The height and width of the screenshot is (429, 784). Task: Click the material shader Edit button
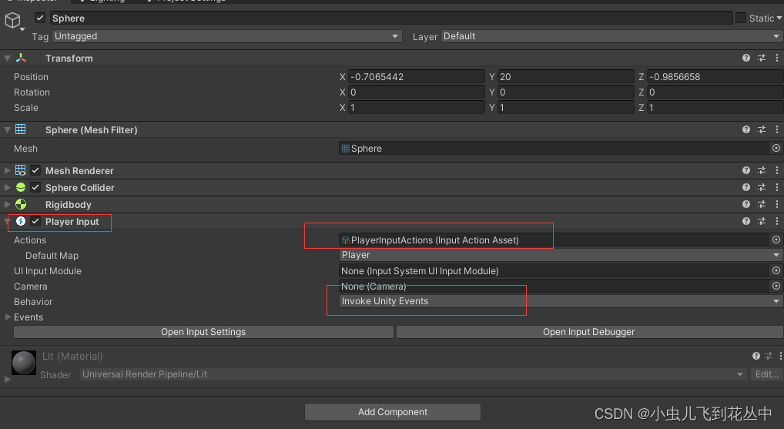pyautogui.click(x=766, y=374)
